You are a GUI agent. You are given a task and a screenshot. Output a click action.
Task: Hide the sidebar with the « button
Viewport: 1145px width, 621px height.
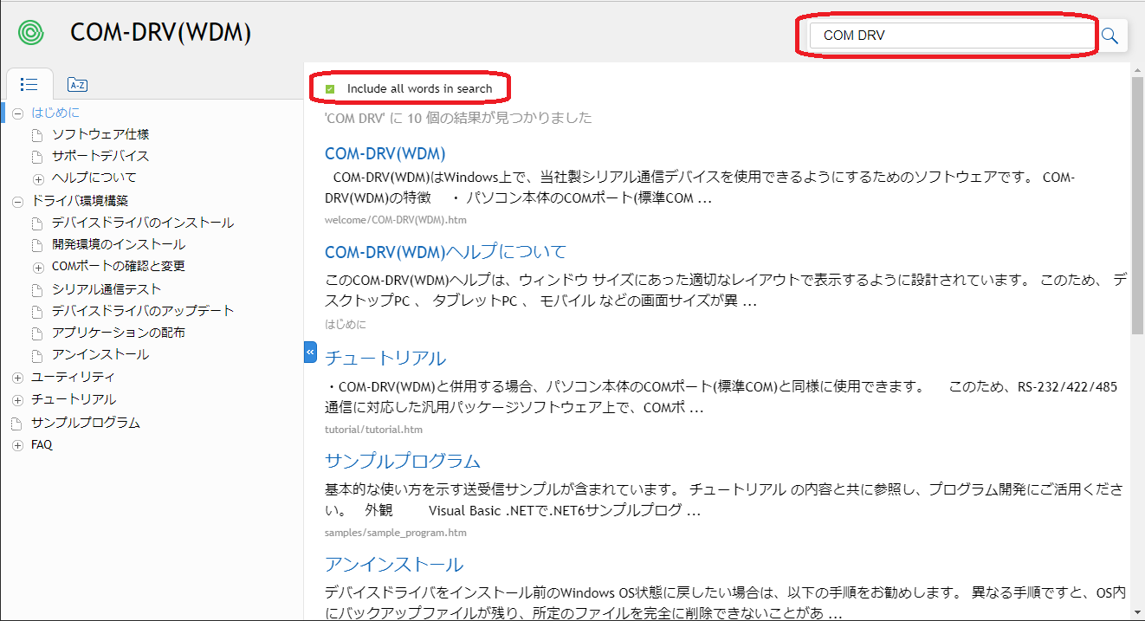[x=310, y=353]
